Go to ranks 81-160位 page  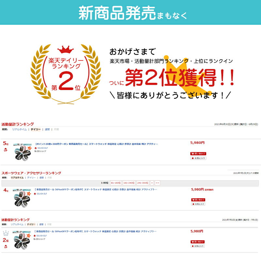(116, 183)
